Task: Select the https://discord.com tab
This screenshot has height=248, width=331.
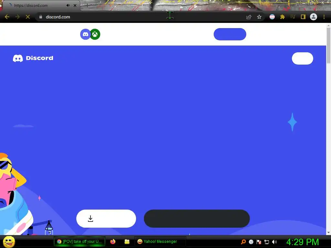Action: click(x=41, y=5)
